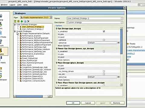The image size is (145, 108).
Task: Click the Cancel button
Action: 88,103
